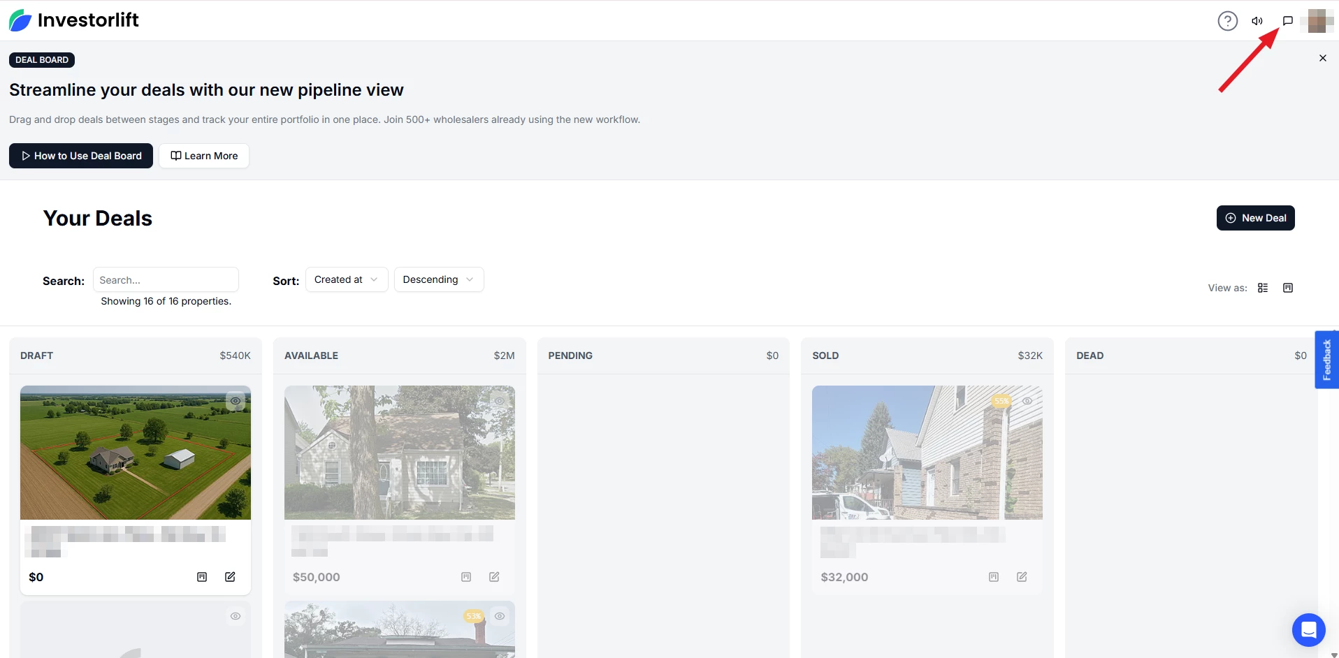Screen dimensions: 1339x658
Task: Play How to Use Deal Board video
Action: (81, 156)
